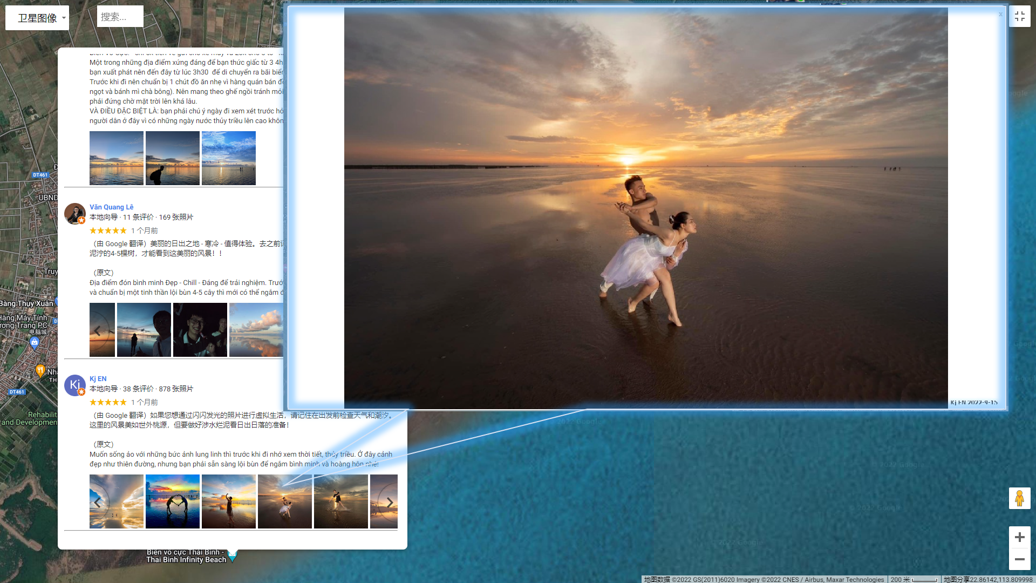The image size is (1036, 583).
Task: Open the 卫星图像 map type dropdown
Action: pos(37,18)
